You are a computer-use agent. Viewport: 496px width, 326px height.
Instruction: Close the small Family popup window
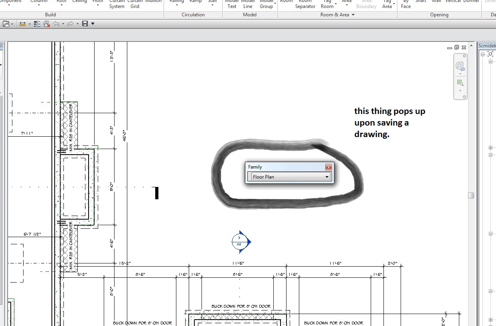(x=328, y=167)
